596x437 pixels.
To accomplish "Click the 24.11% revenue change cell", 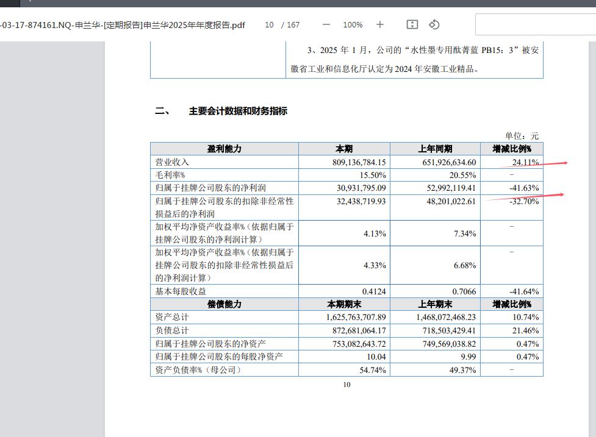I will (x=512, y=162).
